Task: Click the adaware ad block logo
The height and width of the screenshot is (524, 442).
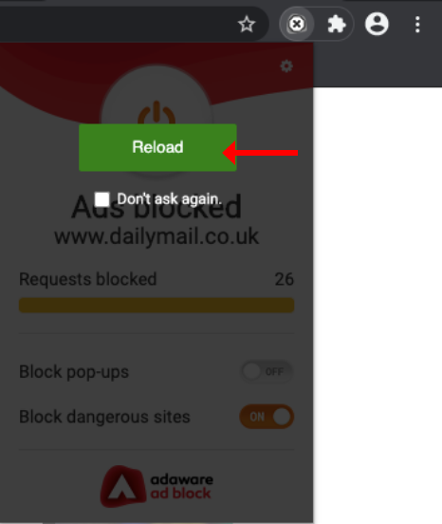Action: 157,487
